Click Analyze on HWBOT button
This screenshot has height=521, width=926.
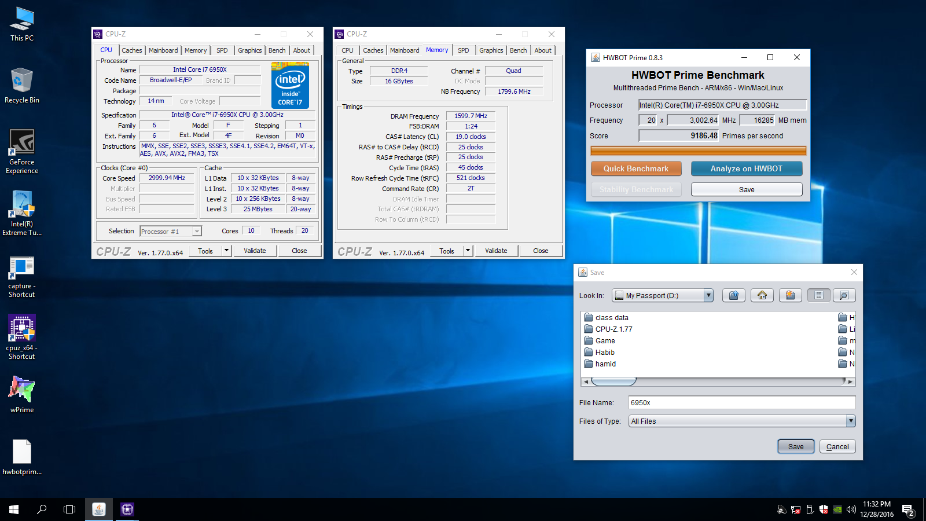[747, 168]
